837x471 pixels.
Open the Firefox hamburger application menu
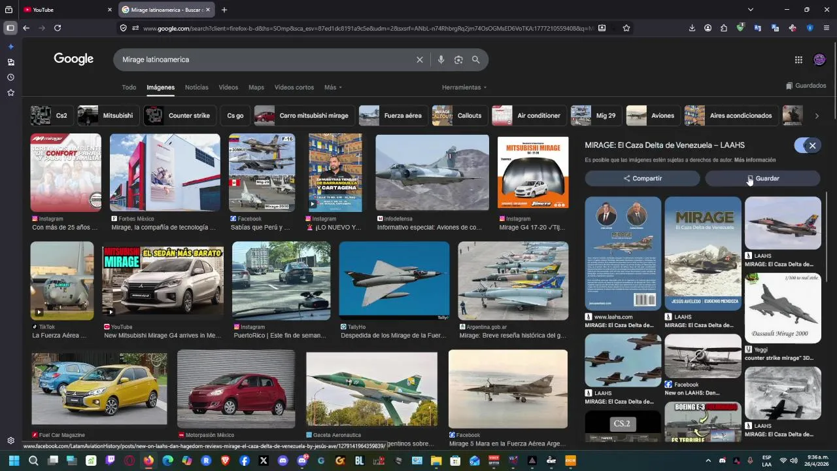827,28
